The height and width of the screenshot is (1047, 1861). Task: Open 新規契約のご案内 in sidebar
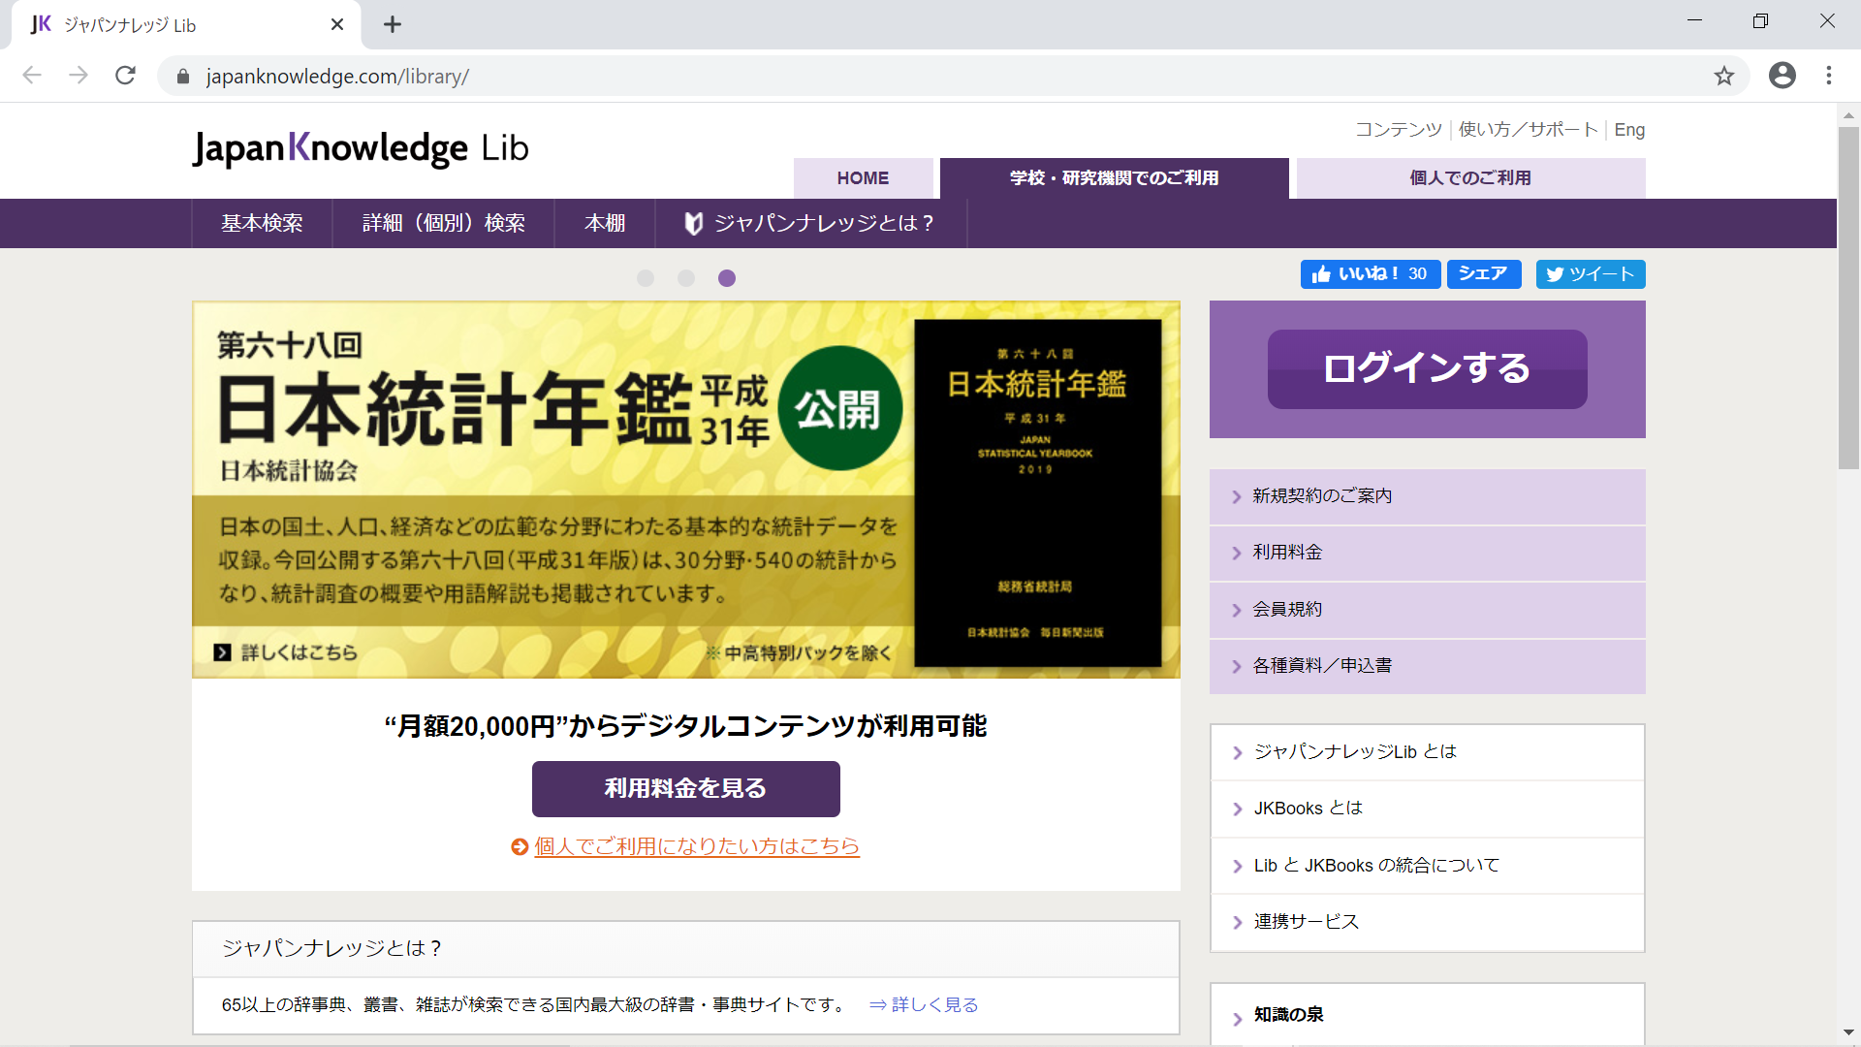pos(1427,496)
